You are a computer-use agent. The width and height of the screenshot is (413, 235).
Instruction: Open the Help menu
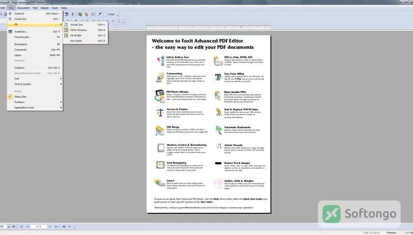(x=64, y=8)
